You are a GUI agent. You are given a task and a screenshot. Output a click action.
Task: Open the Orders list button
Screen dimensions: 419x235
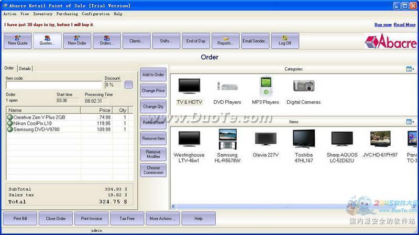click(x=107, y=41)
